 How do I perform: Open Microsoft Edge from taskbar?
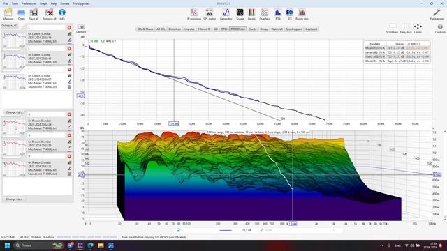click(x=90, y=245)
